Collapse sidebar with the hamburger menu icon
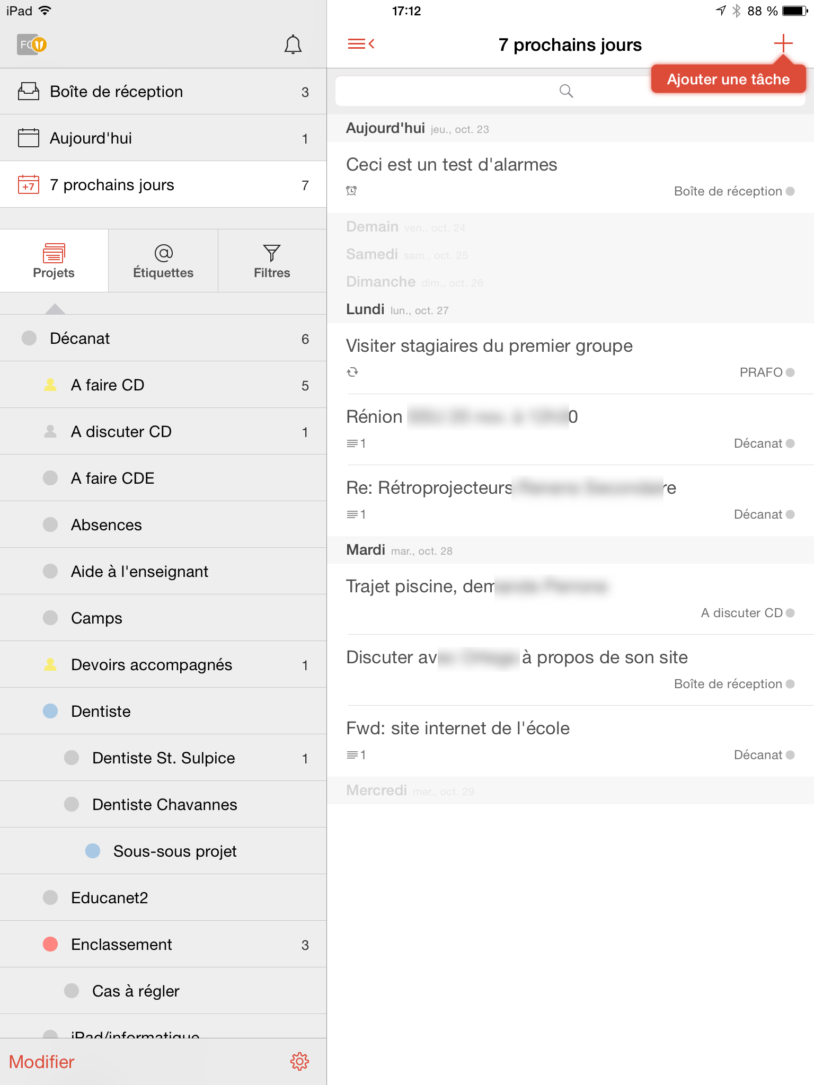This screenshot has width=814, height=1085. (361, 44)
